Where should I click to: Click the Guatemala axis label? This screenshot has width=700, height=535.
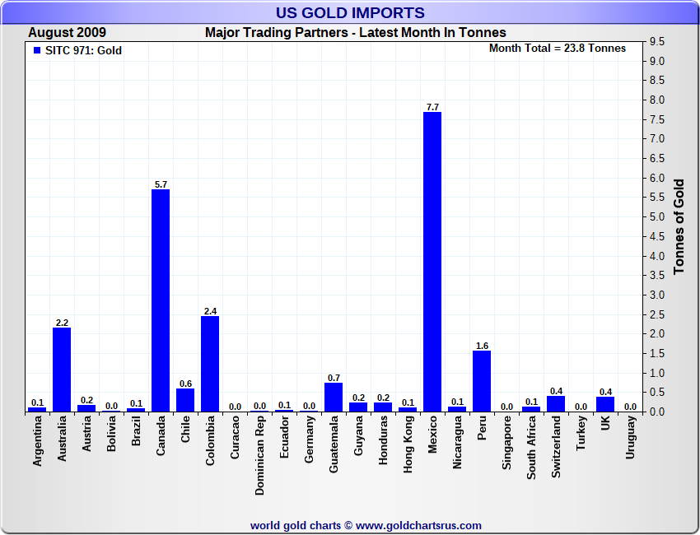(x=334, y=444)
